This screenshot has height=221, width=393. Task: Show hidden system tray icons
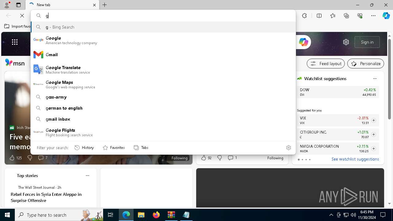(331, 215)
